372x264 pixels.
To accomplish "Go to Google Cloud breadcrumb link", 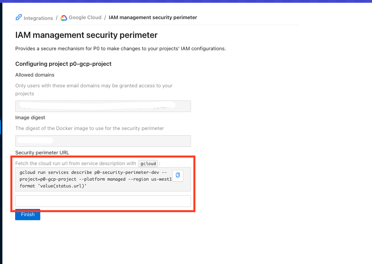I will [85, 18].
